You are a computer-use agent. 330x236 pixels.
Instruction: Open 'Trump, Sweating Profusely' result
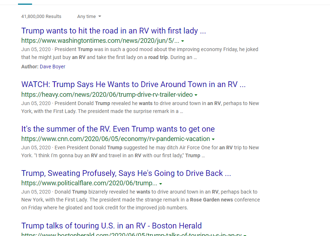126,173
